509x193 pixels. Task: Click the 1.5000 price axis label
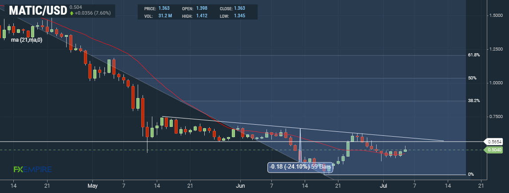point(496,16)
